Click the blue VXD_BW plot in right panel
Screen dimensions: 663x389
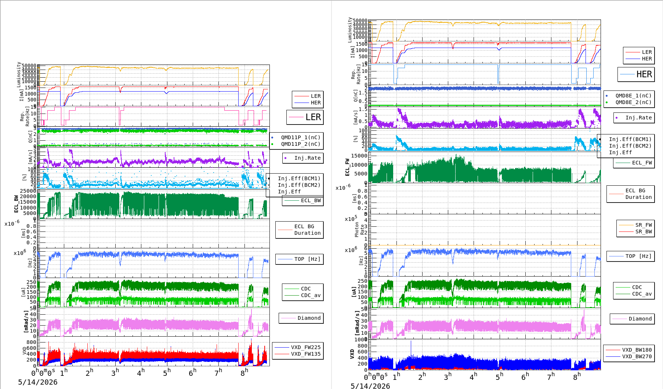[485, 355]
